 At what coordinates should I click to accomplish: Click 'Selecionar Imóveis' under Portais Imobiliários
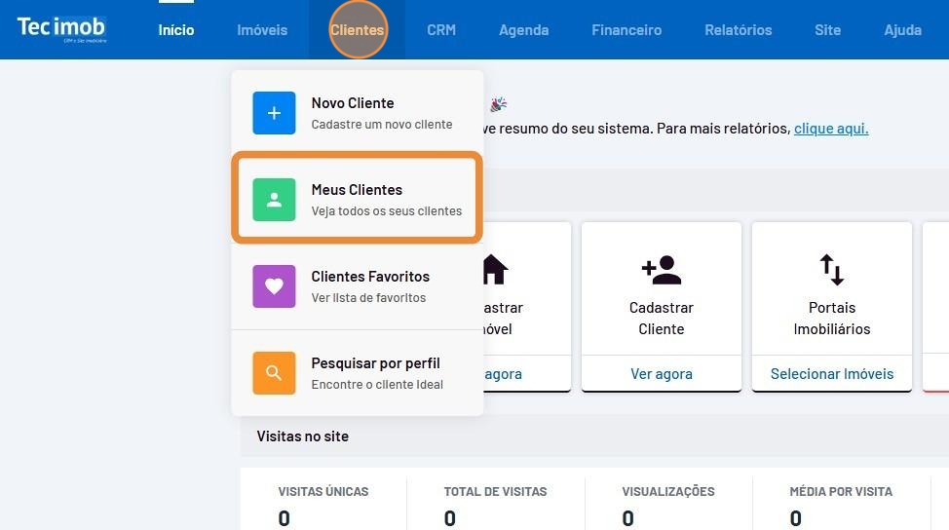tap(831, 374)
